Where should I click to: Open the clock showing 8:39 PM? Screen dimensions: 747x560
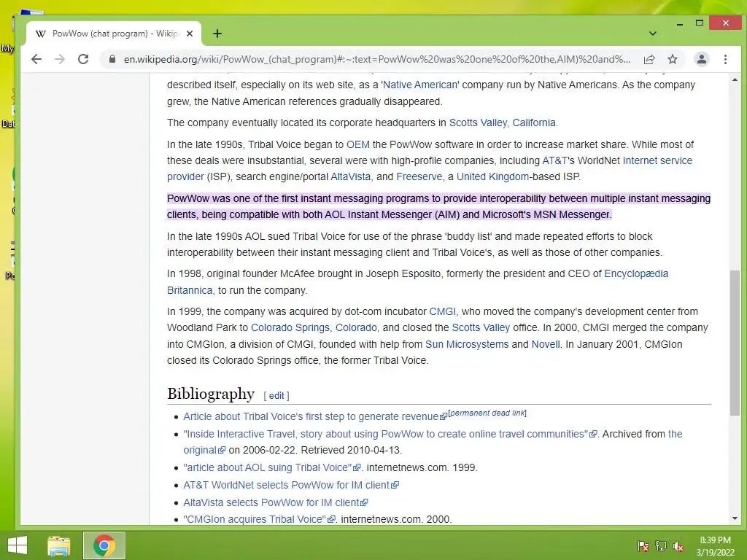pos(715,546)
